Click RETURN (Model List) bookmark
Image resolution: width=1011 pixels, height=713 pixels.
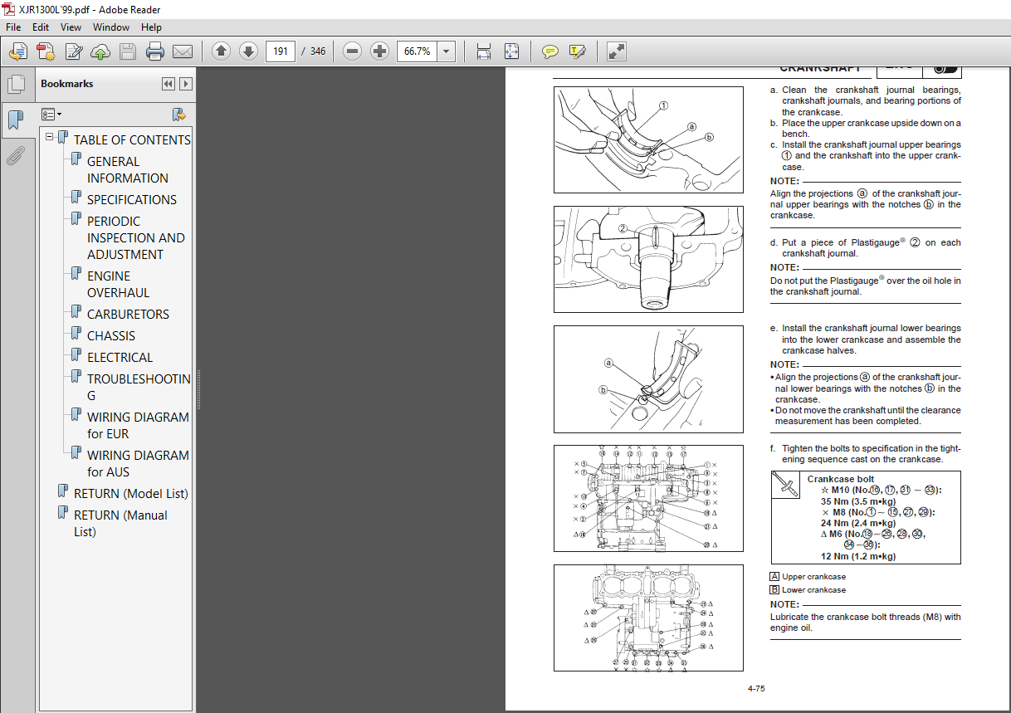pyautogui.click(x=131, y=493)
